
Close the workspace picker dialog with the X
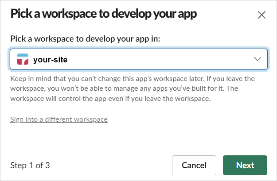click(261, 15)
